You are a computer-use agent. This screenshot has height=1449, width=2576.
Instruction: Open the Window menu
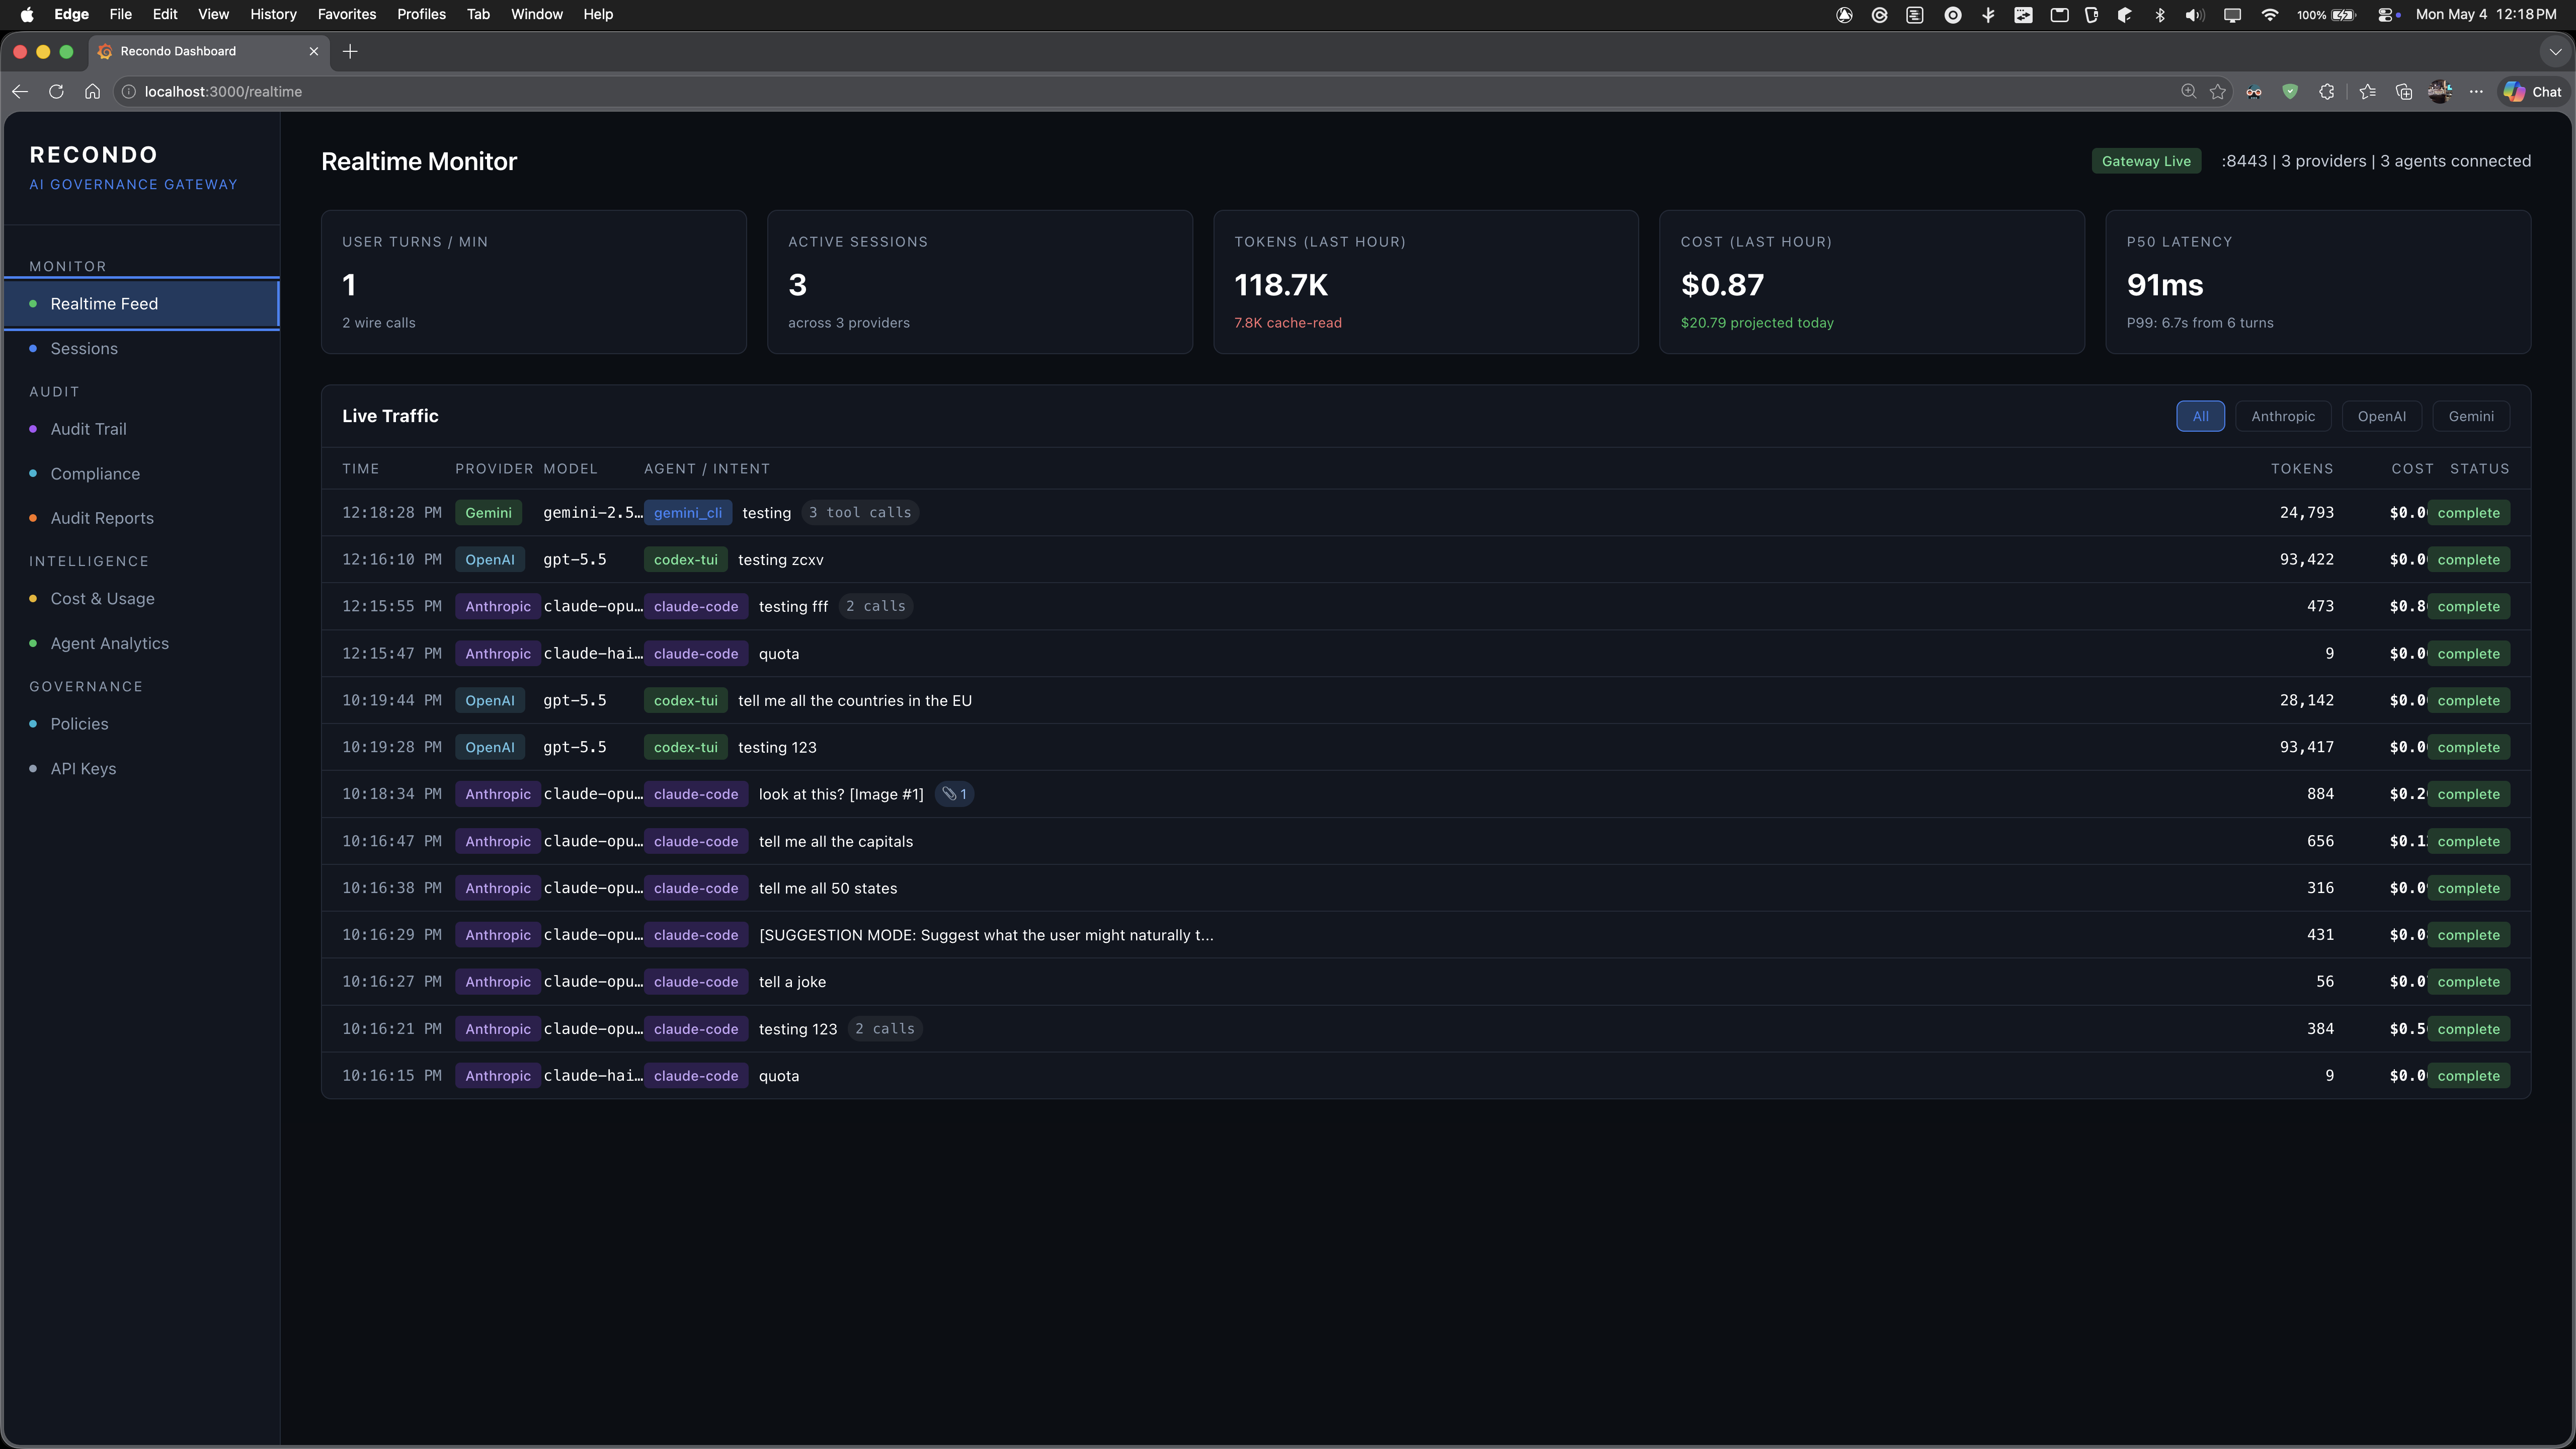tap(537, 14)
